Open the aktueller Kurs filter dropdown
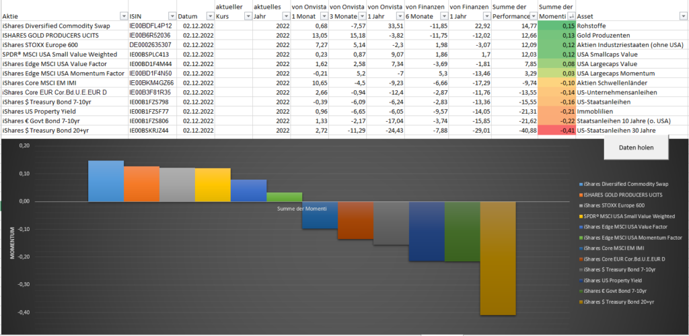This screenshot has height=336, width=689. (248, 16)
